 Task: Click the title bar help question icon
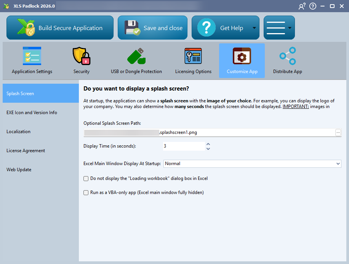(x=313, y=6)
